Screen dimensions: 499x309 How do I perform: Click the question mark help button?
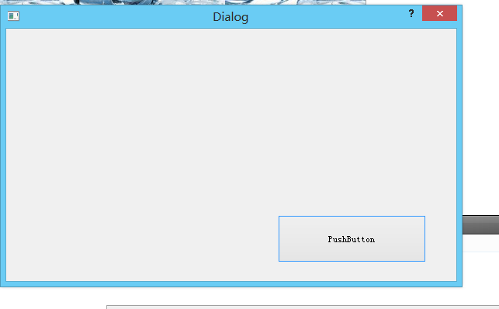pyautogui.click(x=411, y=13)
